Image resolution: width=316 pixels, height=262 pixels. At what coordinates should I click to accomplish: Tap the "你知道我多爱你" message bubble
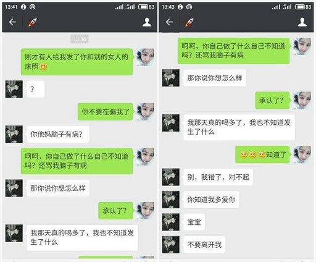coord(211,200)
